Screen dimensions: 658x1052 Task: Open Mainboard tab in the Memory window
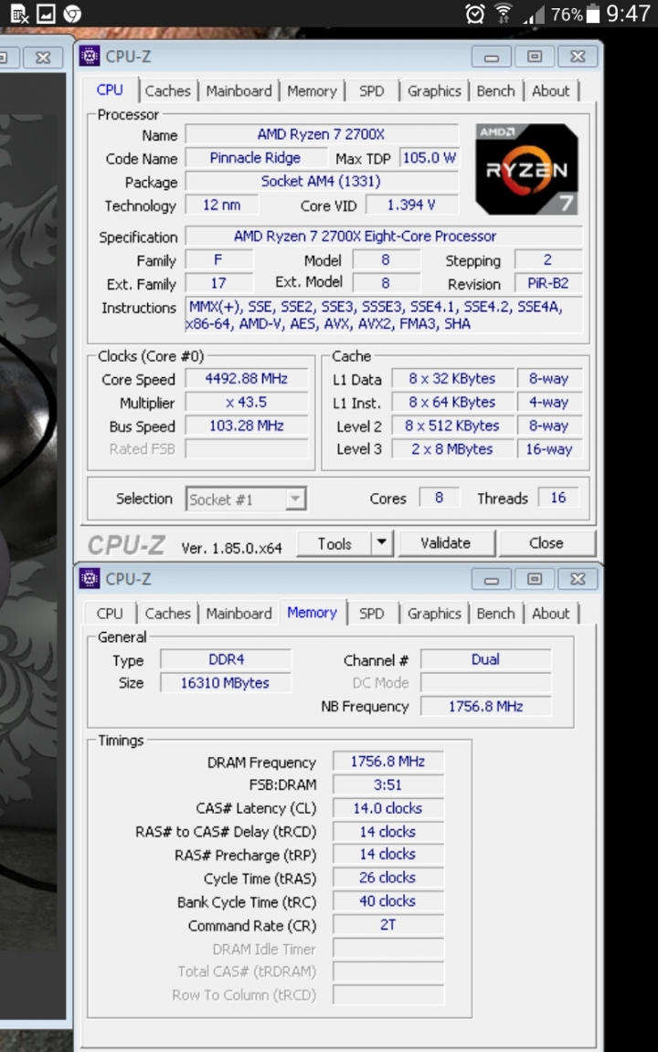tap(239, 614)
